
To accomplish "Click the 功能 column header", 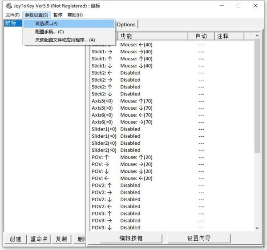I will click(153, 36).
